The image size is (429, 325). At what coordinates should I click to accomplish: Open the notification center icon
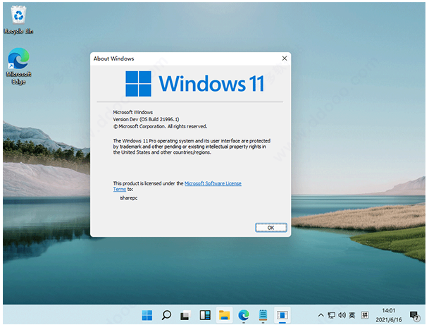click(x=414, y=315)
